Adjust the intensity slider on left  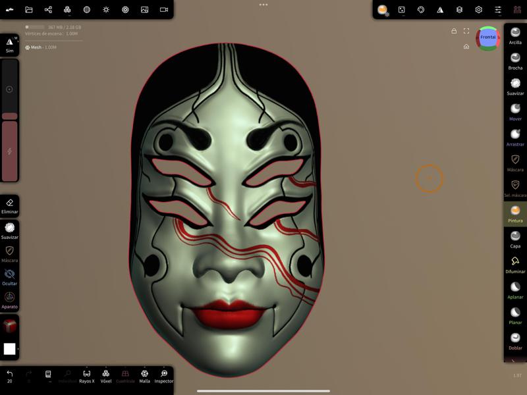coord(9,151)
